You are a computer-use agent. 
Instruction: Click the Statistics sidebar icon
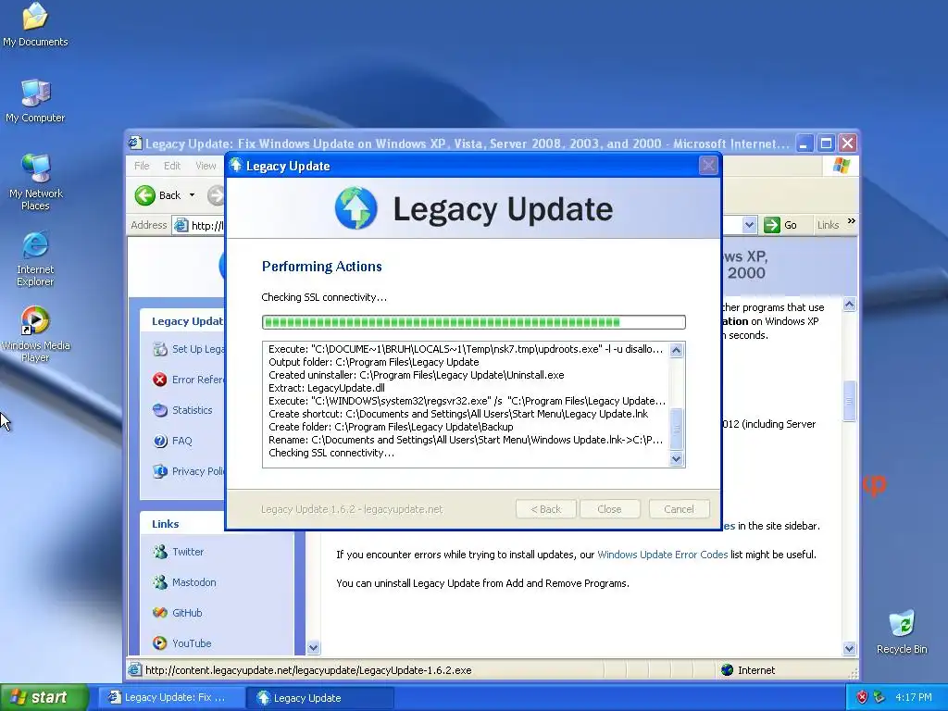point(159,410)
